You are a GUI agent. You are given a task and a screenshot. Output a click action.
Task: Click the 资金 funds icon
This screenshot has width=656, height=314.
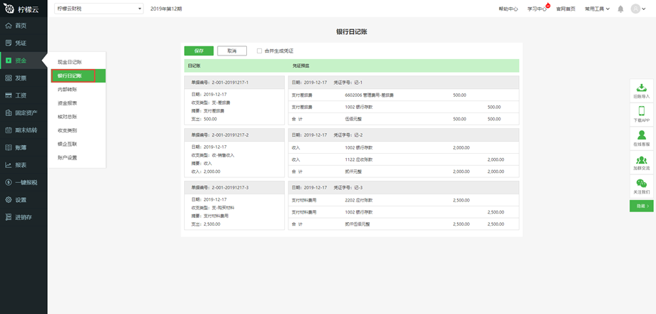[x=9, y=61]
